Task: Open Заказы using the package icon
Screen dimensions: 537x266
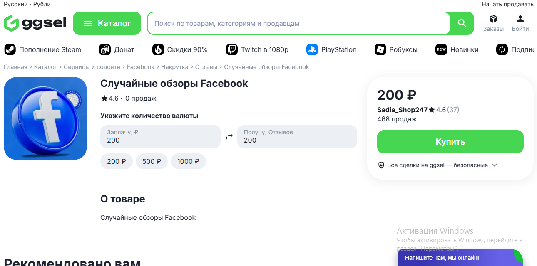Action: pos(493,20)
